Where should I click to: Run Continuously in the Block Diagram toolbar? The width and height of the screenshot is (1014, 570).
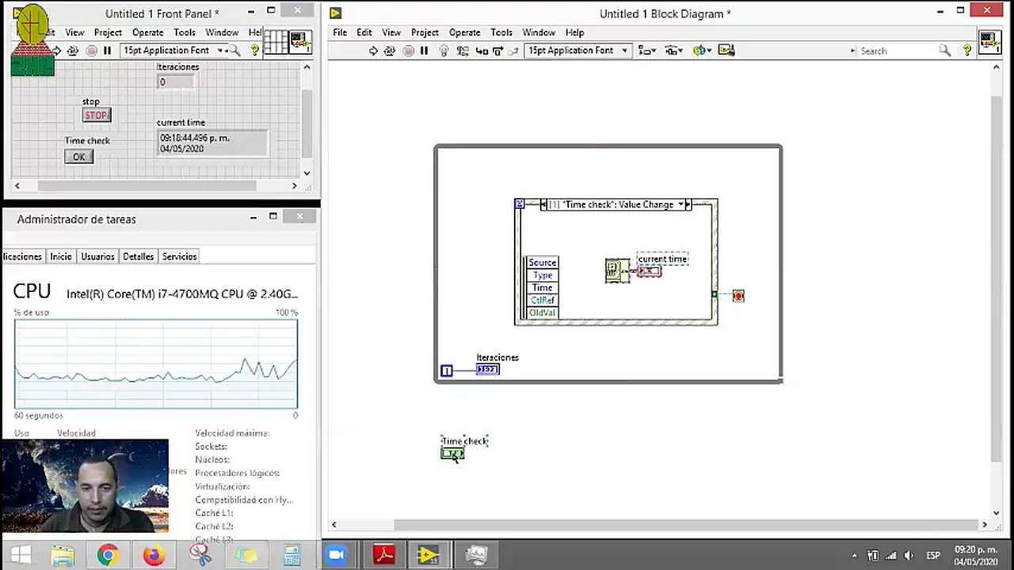[389, 51]
